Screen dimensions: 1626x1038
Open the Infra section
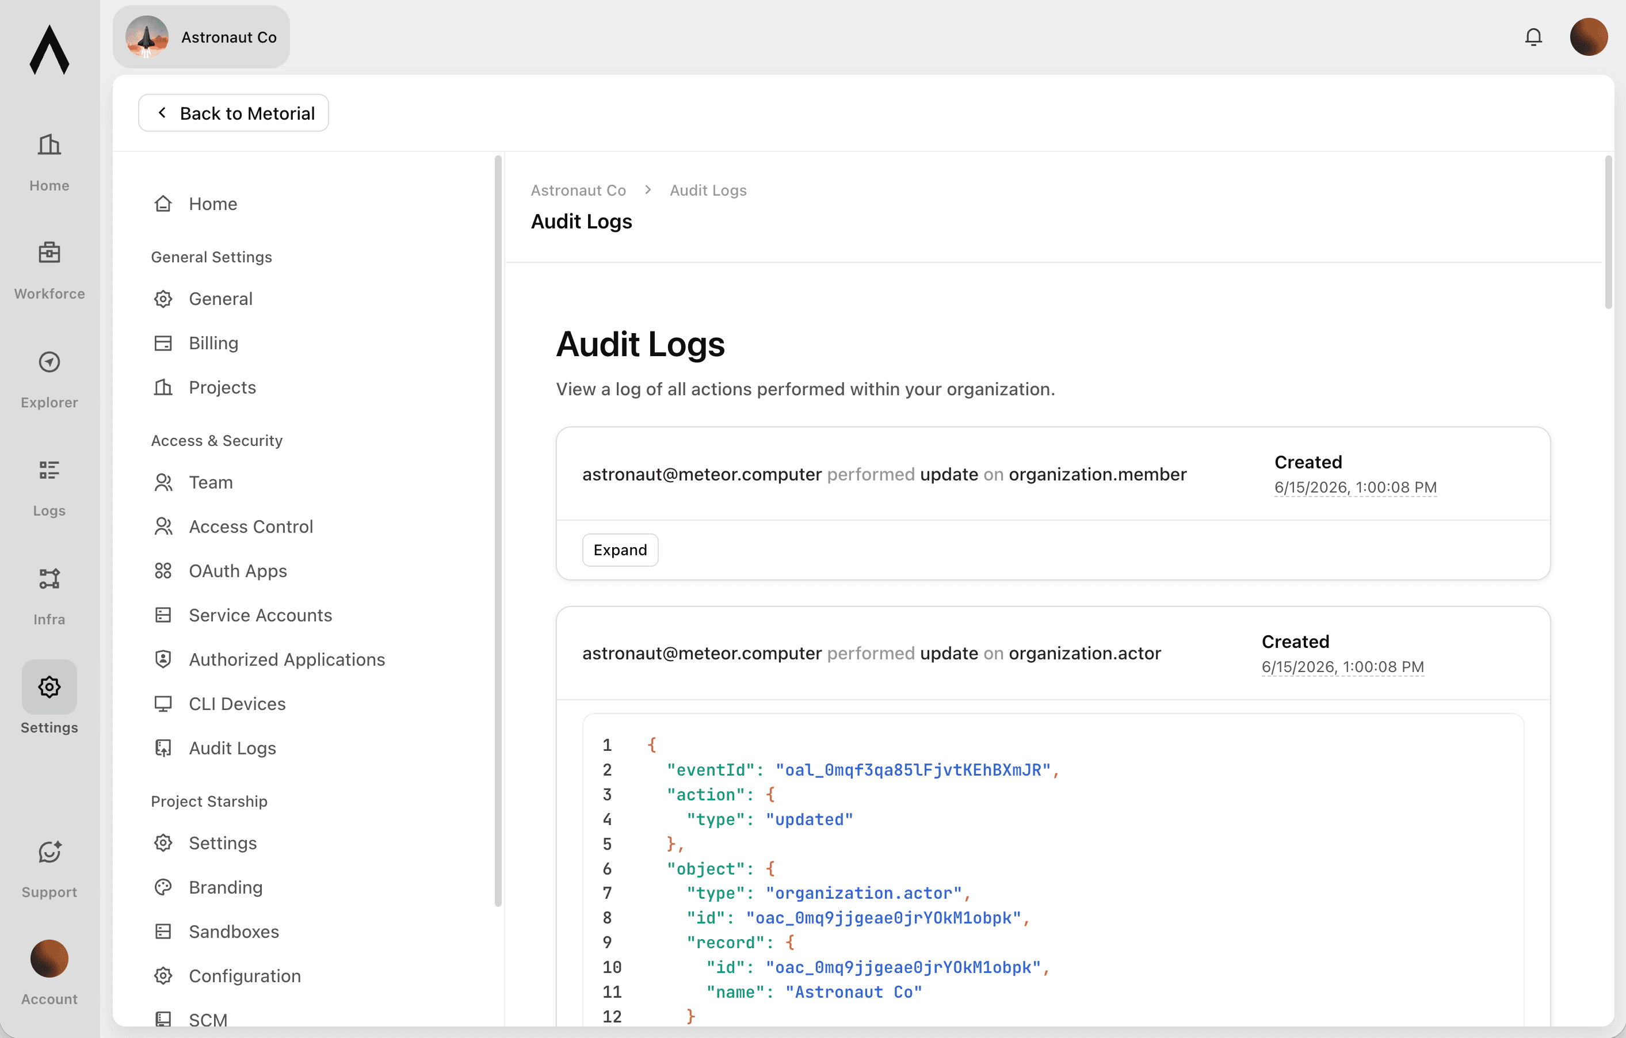point(49,596)
